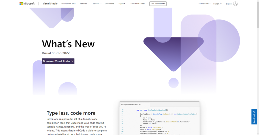Expand the Support menu
The image size is (259, 135).
coord(123,4)
